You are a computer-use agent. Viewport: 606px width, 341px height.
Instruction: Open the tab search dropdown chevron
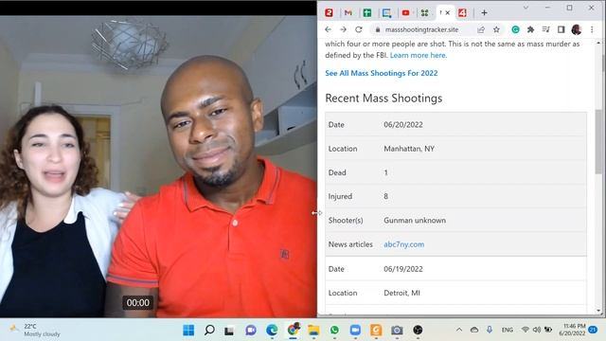coord(526,8)
